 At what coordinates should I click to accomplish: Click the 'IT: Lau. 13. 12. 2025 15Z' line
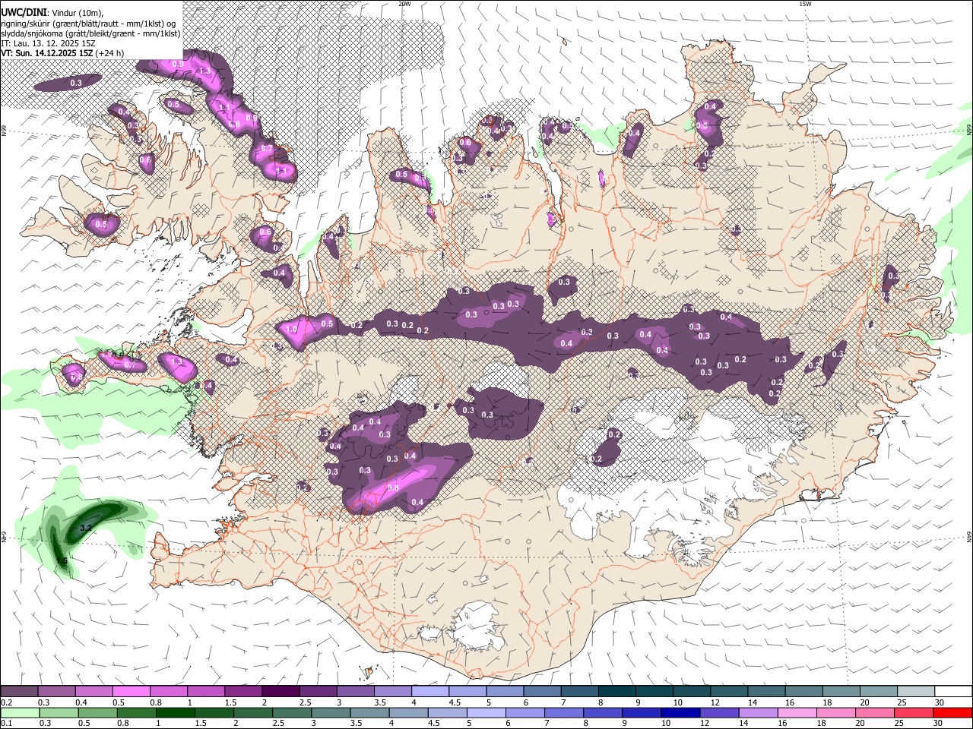coord(48,43)
